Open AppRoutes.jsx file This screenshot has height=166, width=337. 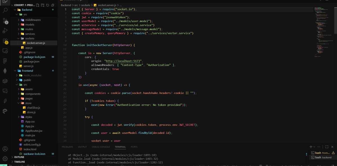34,131
